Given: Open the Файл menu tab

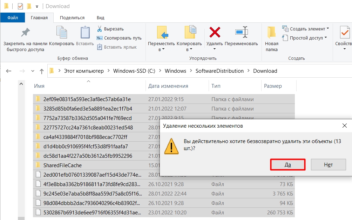Looking at the screenshot, I should click(x=13, y=18).
